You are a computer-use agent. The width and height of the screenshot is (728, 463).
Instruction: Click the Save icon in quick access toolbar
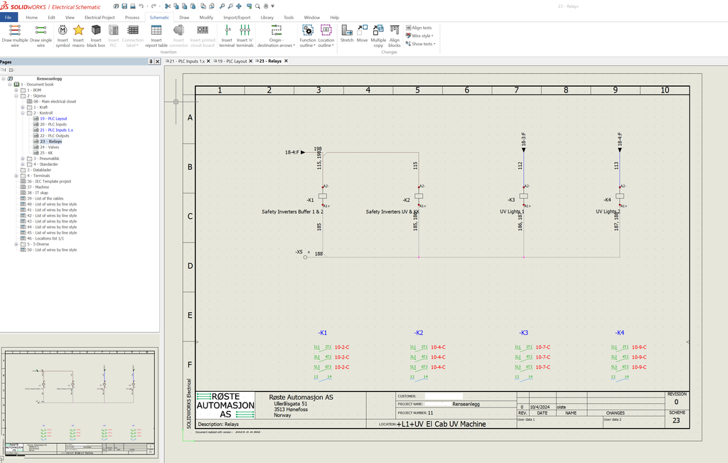tap(124, 6)
